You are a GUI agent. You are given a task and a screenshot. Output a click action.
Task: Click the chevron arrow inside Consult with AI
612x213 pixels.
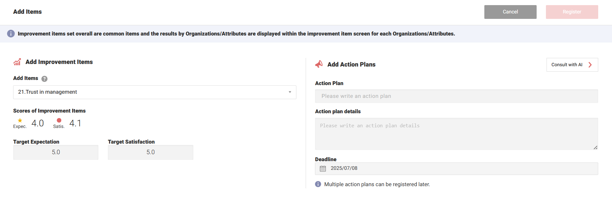[590, 65]
